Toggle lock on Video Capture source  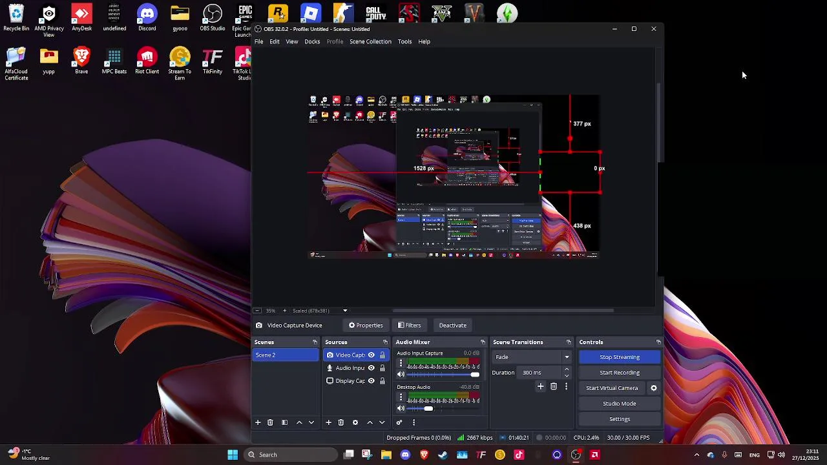tap(382, 355)
